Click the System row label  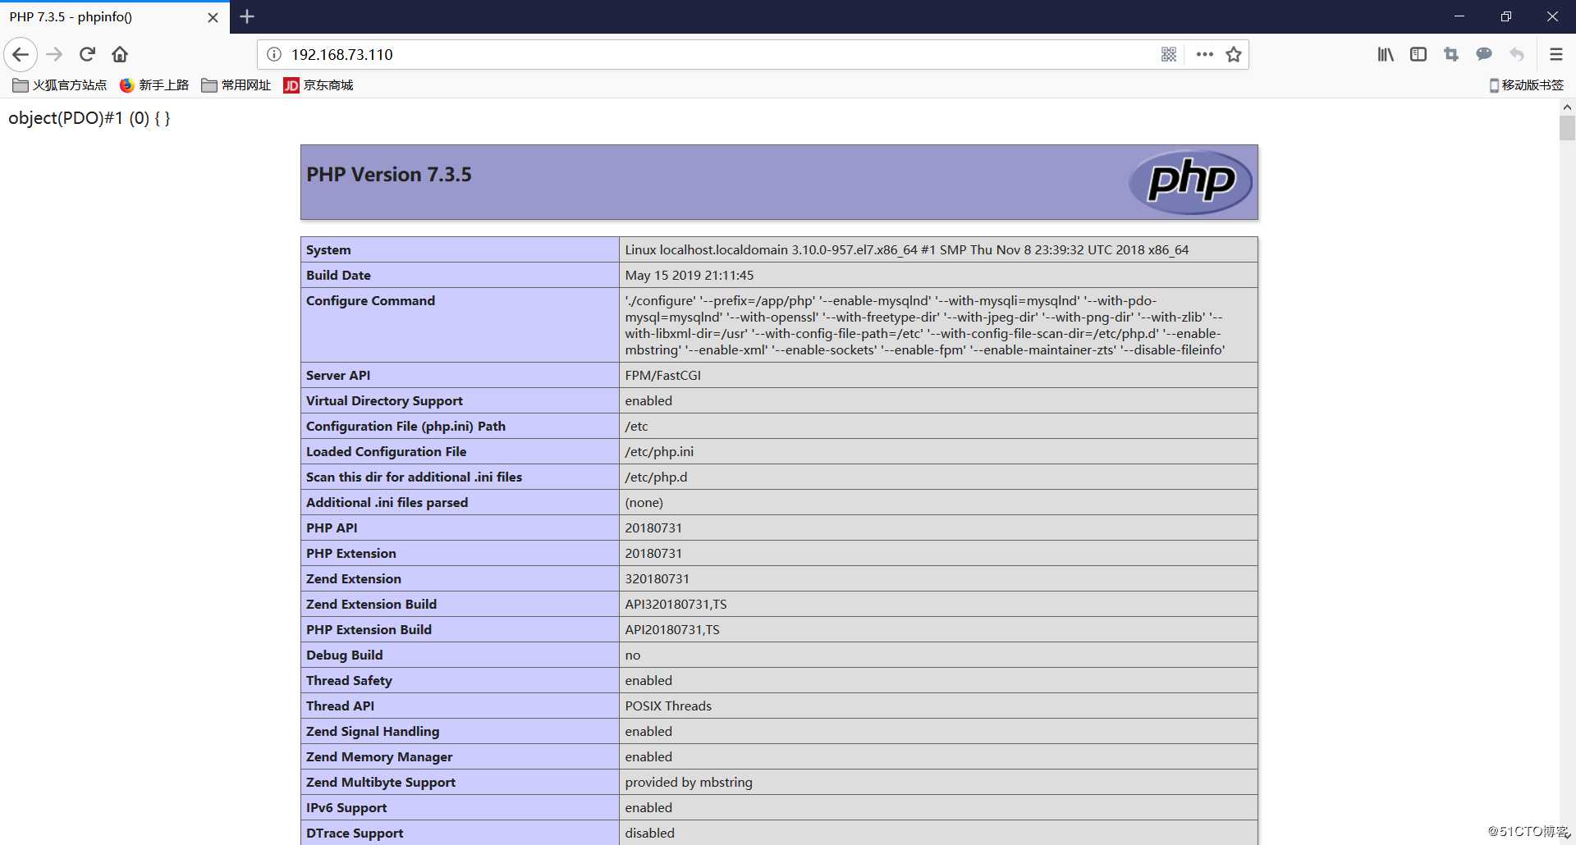328,250
